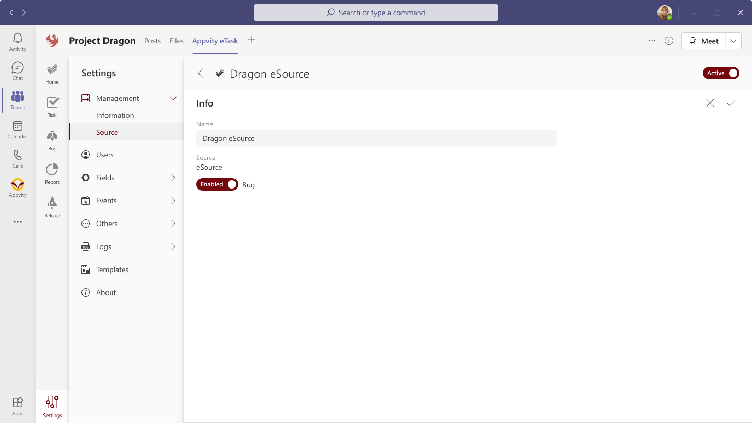752x423 pixels.
Task: Switch to the Files tab
Action: (177, 41)
